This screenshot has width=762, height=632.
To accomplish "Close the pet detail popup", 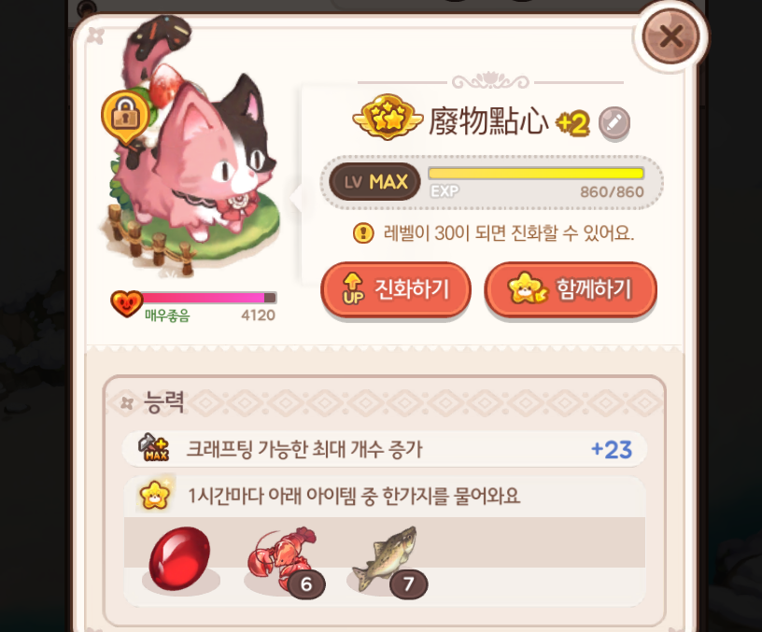I will tap(670, 36).
